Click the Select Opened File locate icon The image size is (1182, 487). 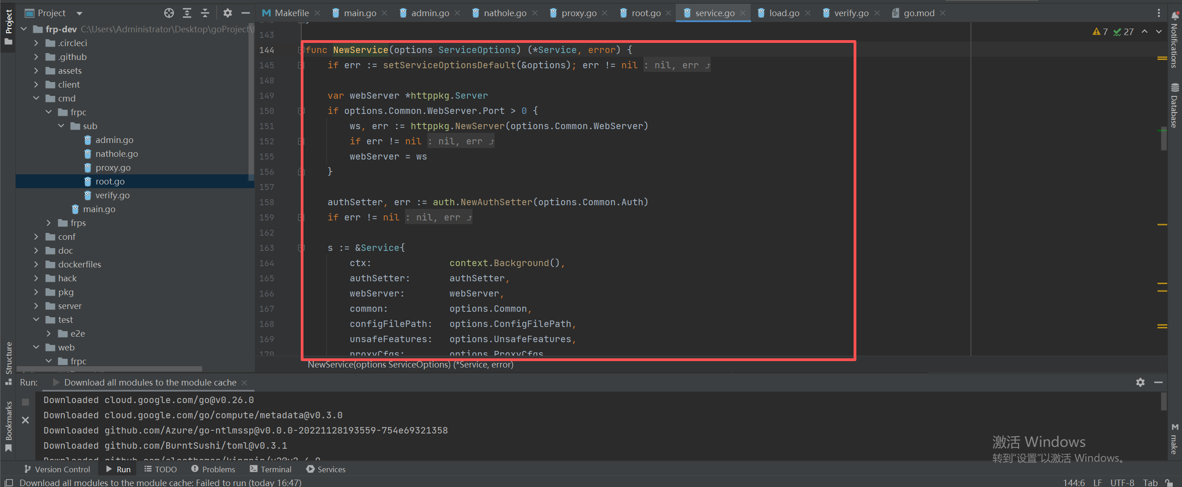pyautogui.click(x=169, y=13)
